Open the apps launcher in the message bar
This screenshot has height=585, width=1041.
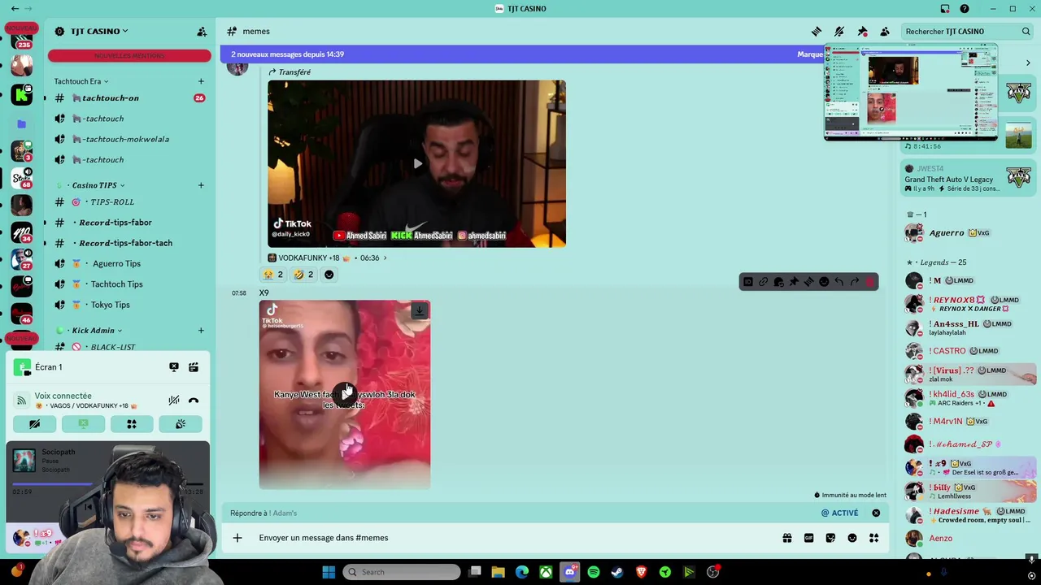point(874,538)
